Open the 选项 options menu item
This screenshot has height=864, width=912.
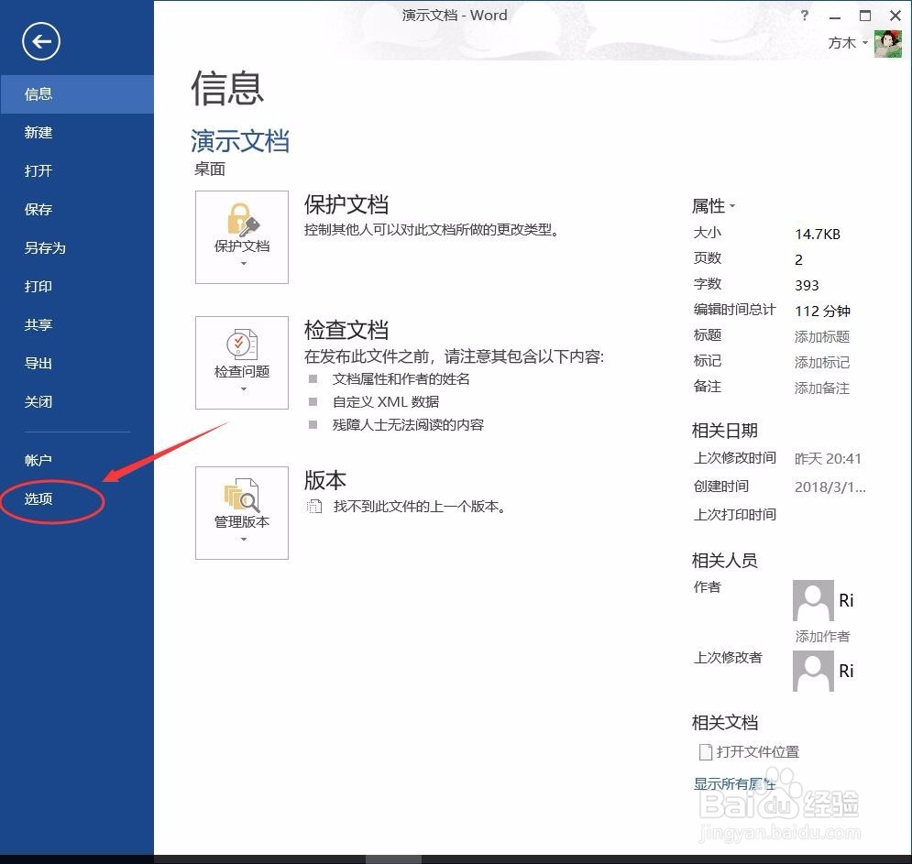tap(77, 498)
